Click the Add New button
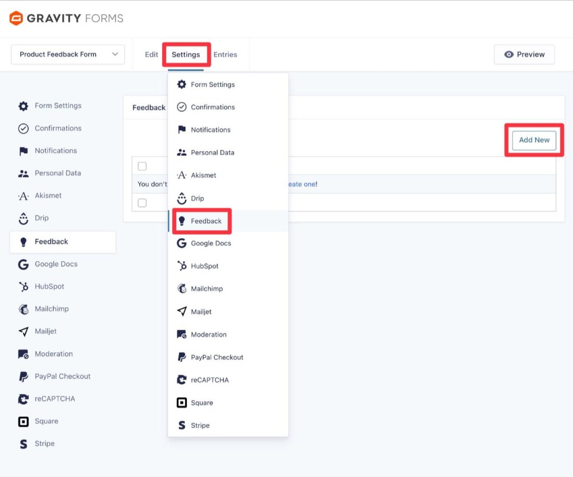Viewport: 573px width, 477px height. pyautogui.click(x=534, y=140)
